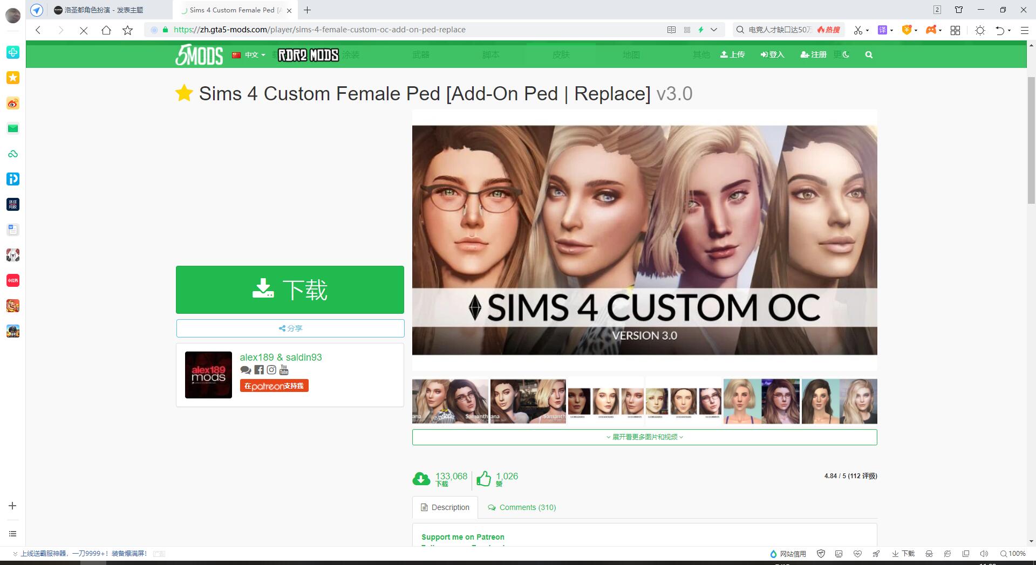
Task: Open browser hamburger menu
Action: pos(1024,30)
